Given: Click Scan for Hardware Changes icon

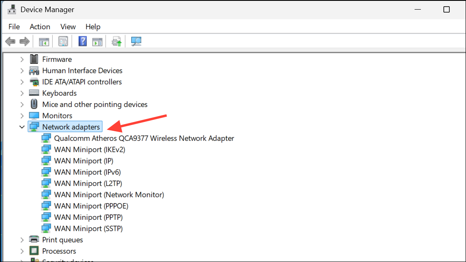Looking at the screenshot, I should point(135,41).
